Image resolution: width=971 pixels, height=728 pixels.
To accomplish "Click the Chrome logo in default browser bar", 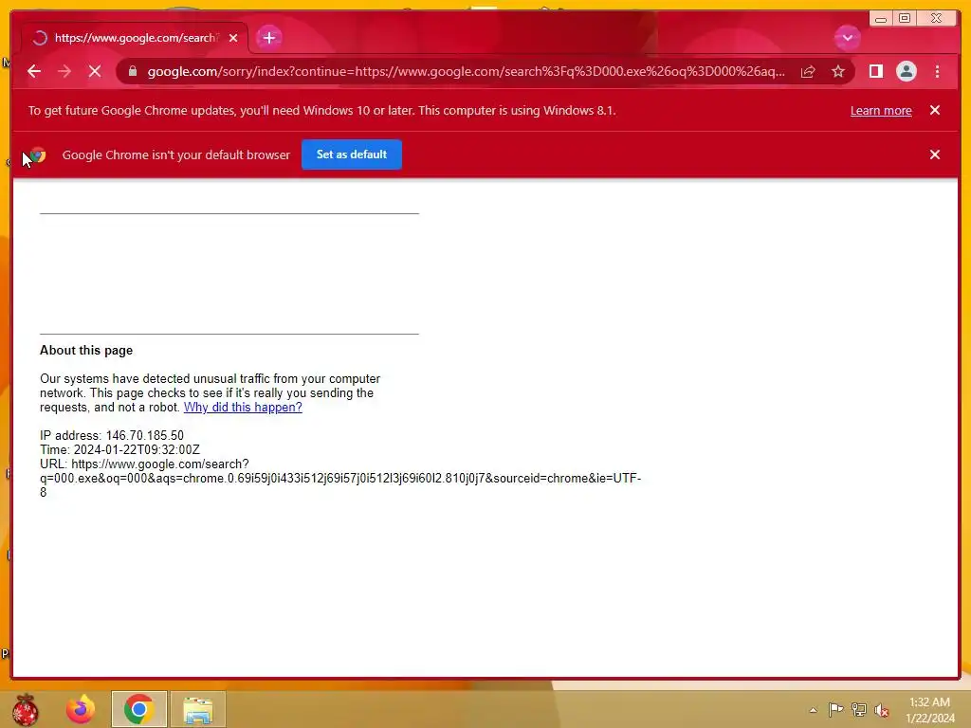I will click(38, 155).
